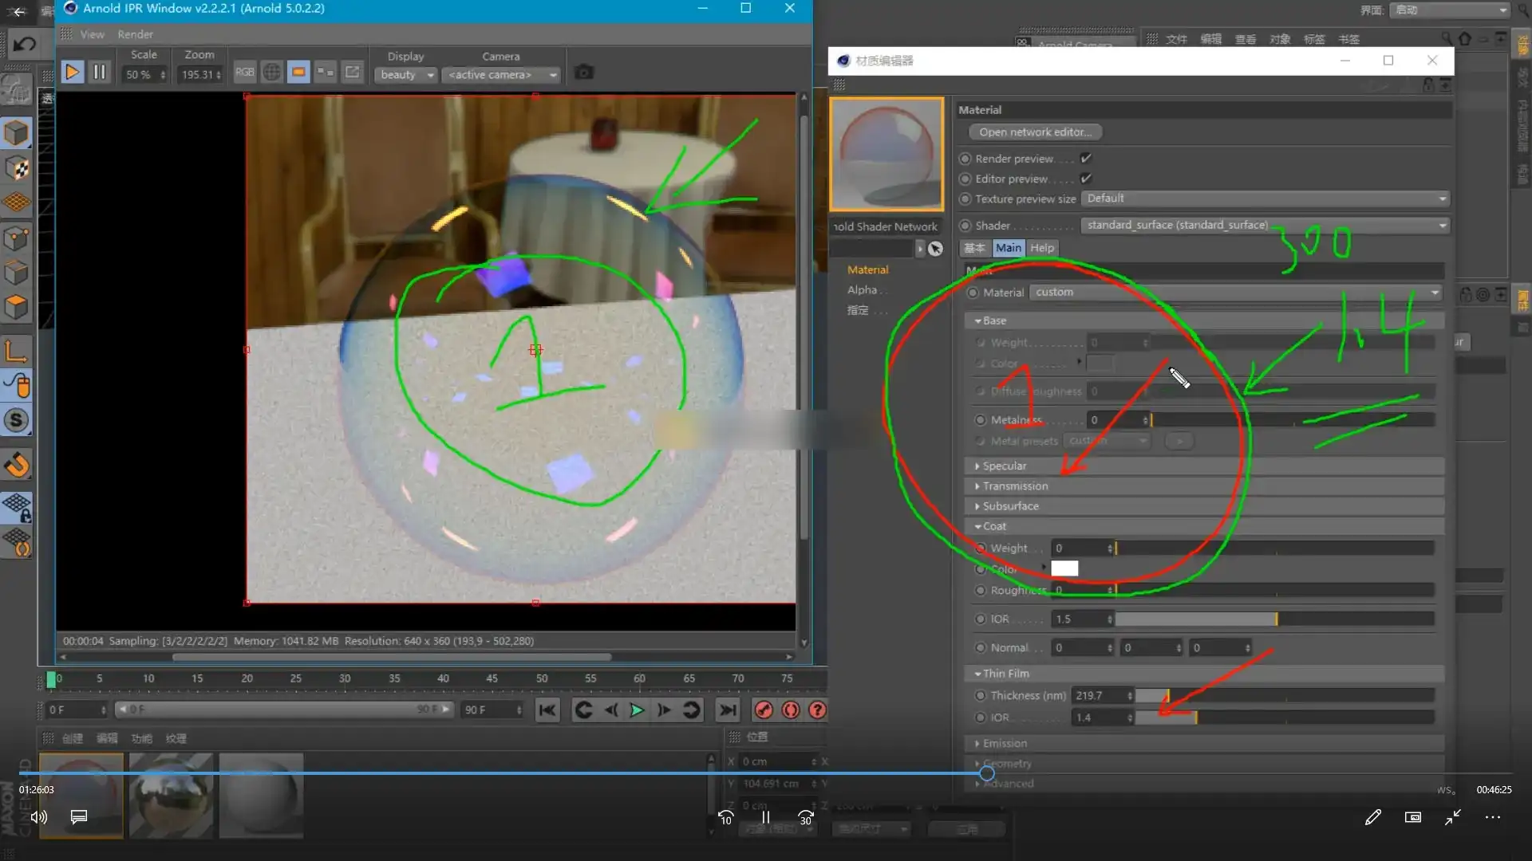1532x861 pixels.
Task: Switch to the Help tab
Action: [x=1041, y=248]
